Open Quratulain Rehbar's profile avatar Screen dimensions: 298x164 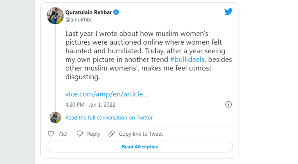(x=55, y=16)
